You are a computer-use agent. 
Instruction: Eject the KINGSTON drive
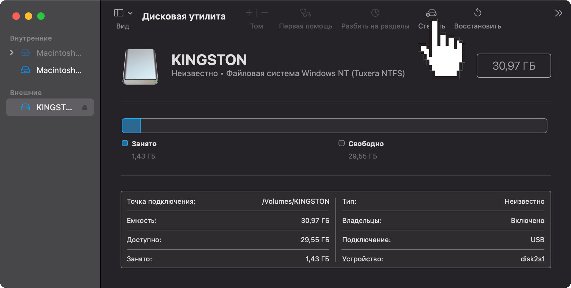pos(85,107)
